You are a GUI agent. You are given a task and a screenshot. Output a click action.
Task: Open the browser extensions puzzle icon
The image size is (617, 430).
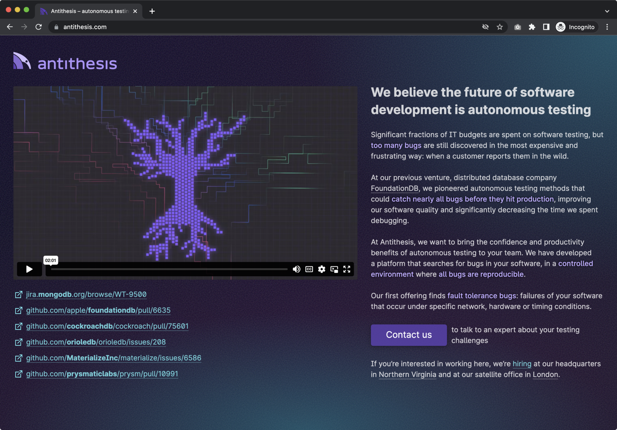coord(532,27)
